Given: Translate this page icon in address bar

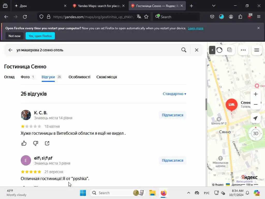Looking at the screenshot, I should click(x=139, y=17).
